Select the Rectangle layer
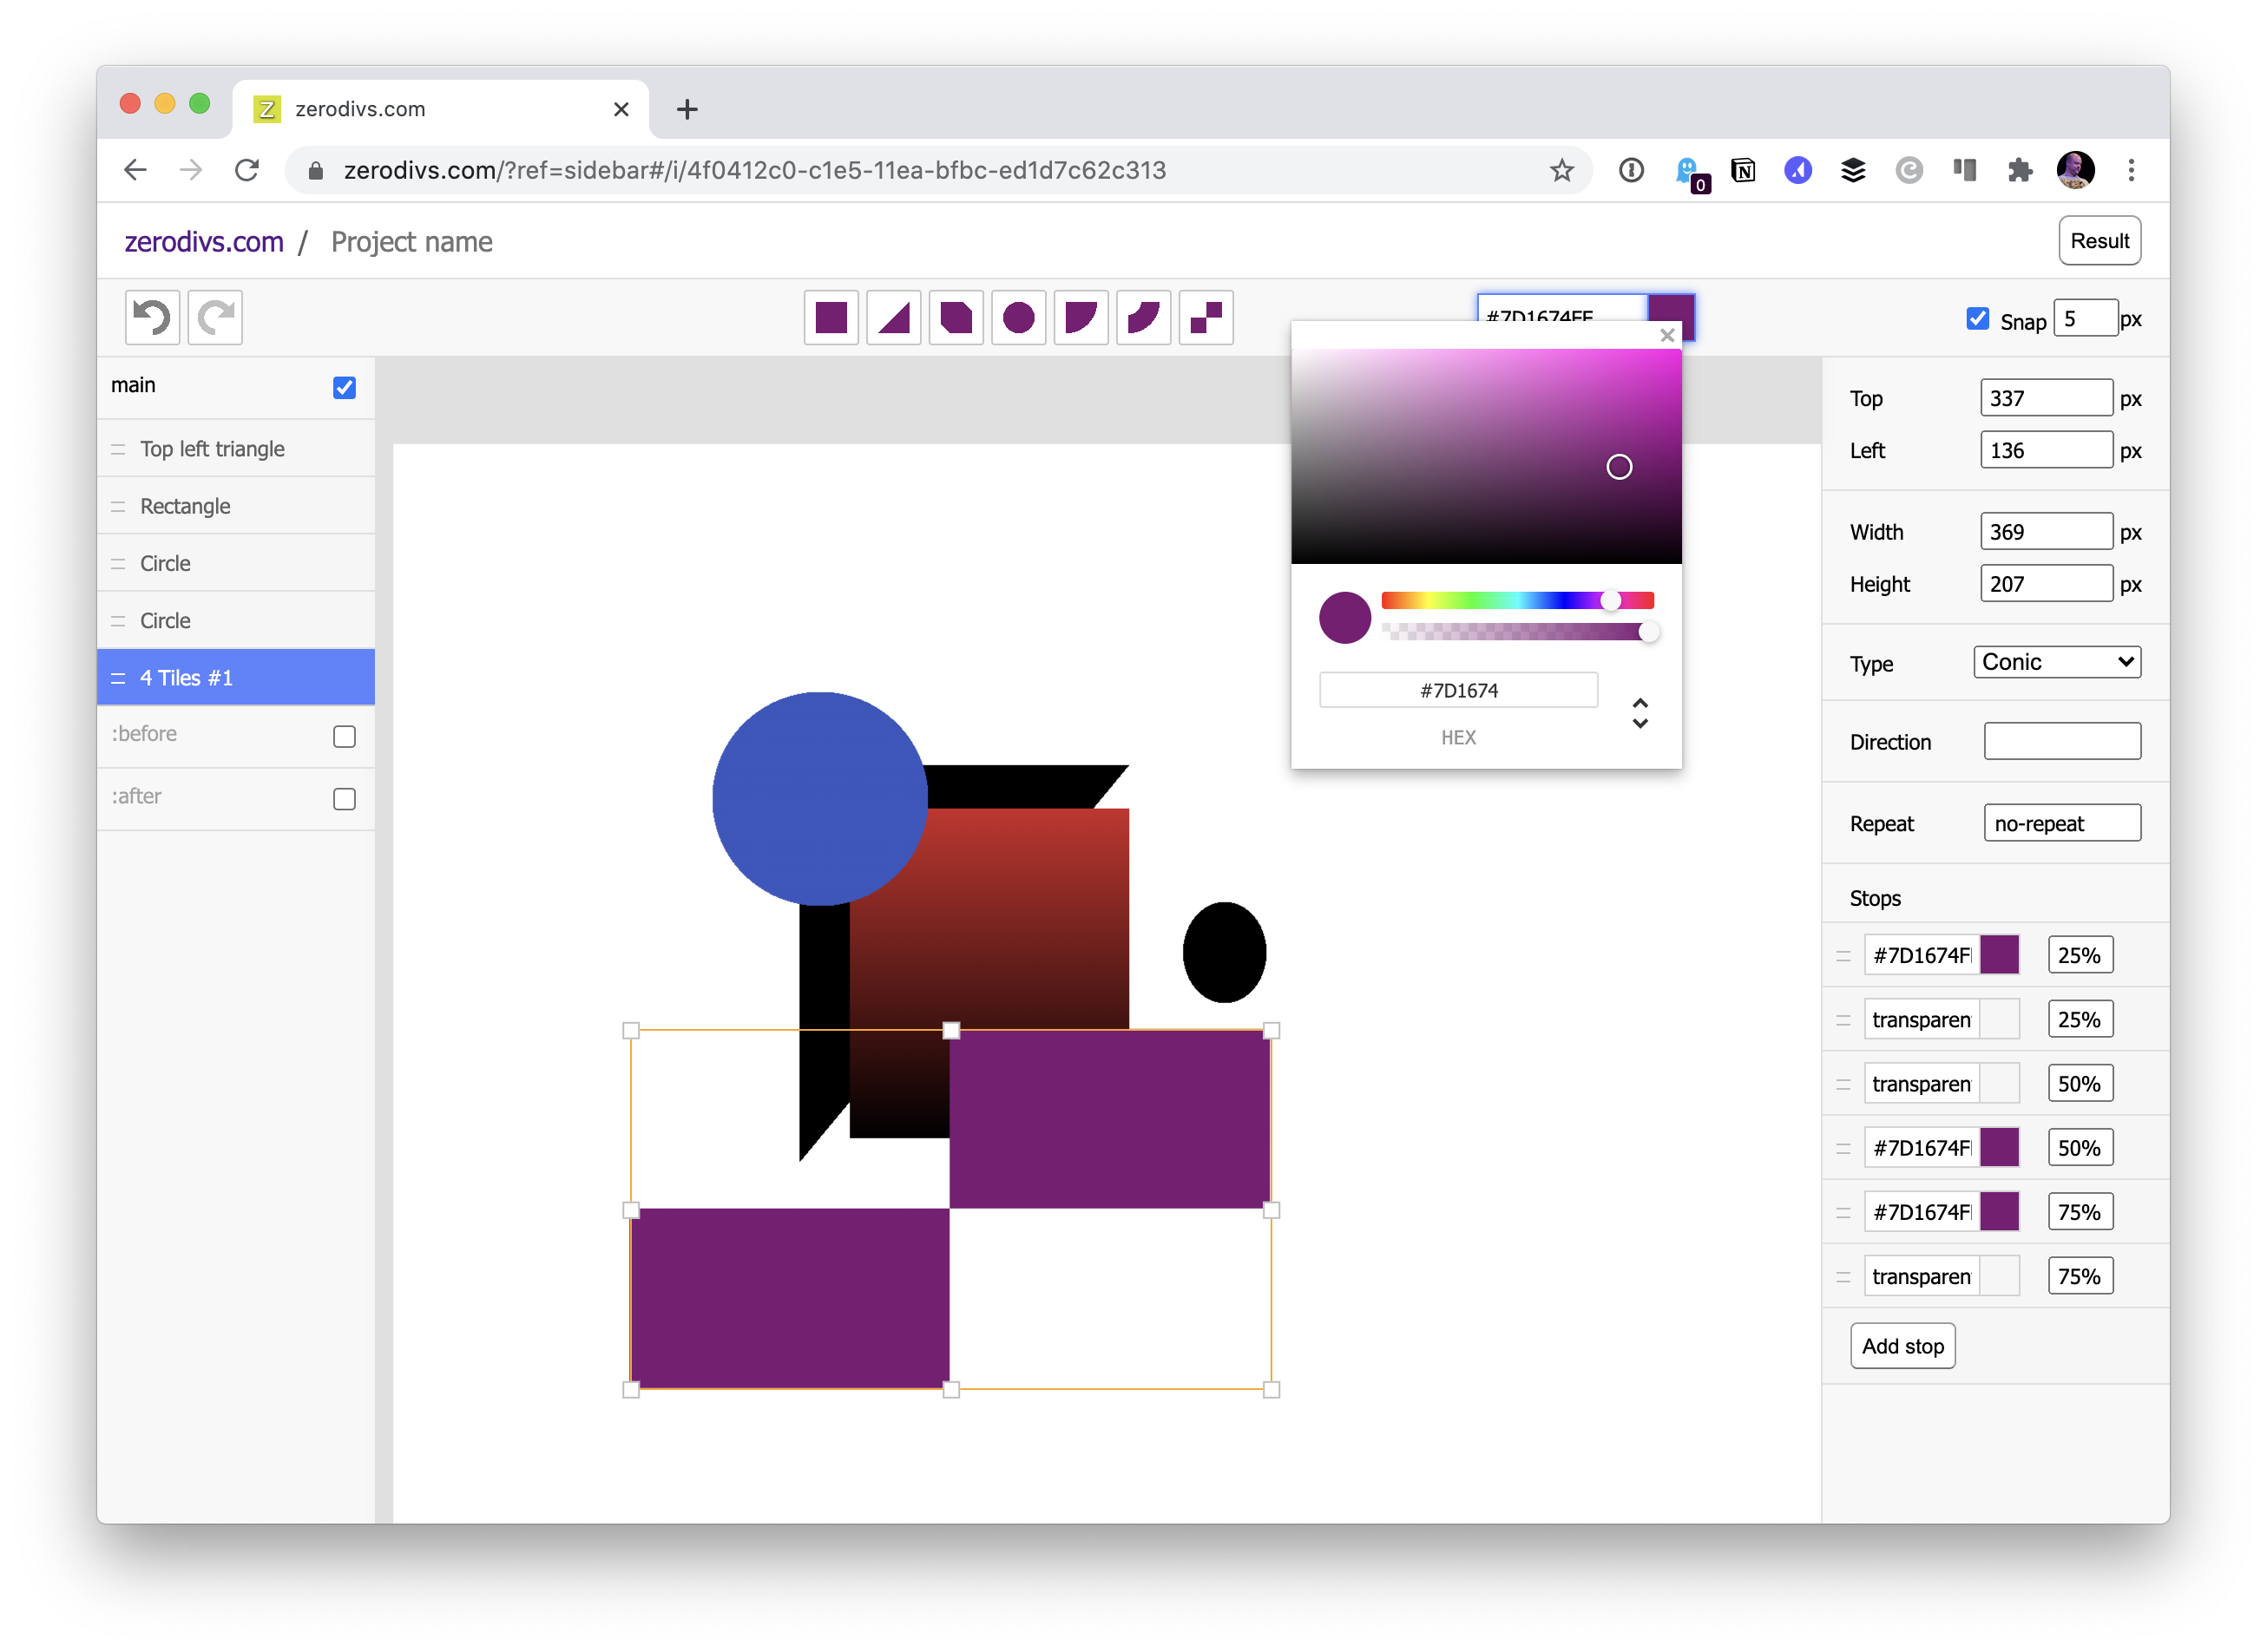The width and height of the screenshot is (2267, 1652). pos(235,506)
